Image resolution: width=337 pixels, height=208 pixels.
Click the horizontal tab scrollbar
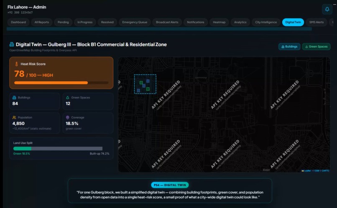tap(159, 29)
